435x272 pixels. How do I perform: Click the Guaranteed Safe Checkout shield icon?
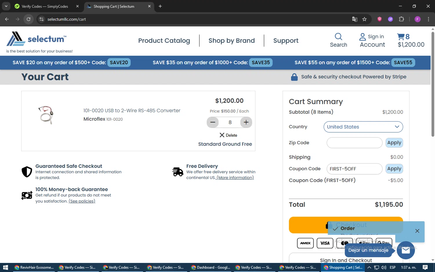(x=27, y=172)
